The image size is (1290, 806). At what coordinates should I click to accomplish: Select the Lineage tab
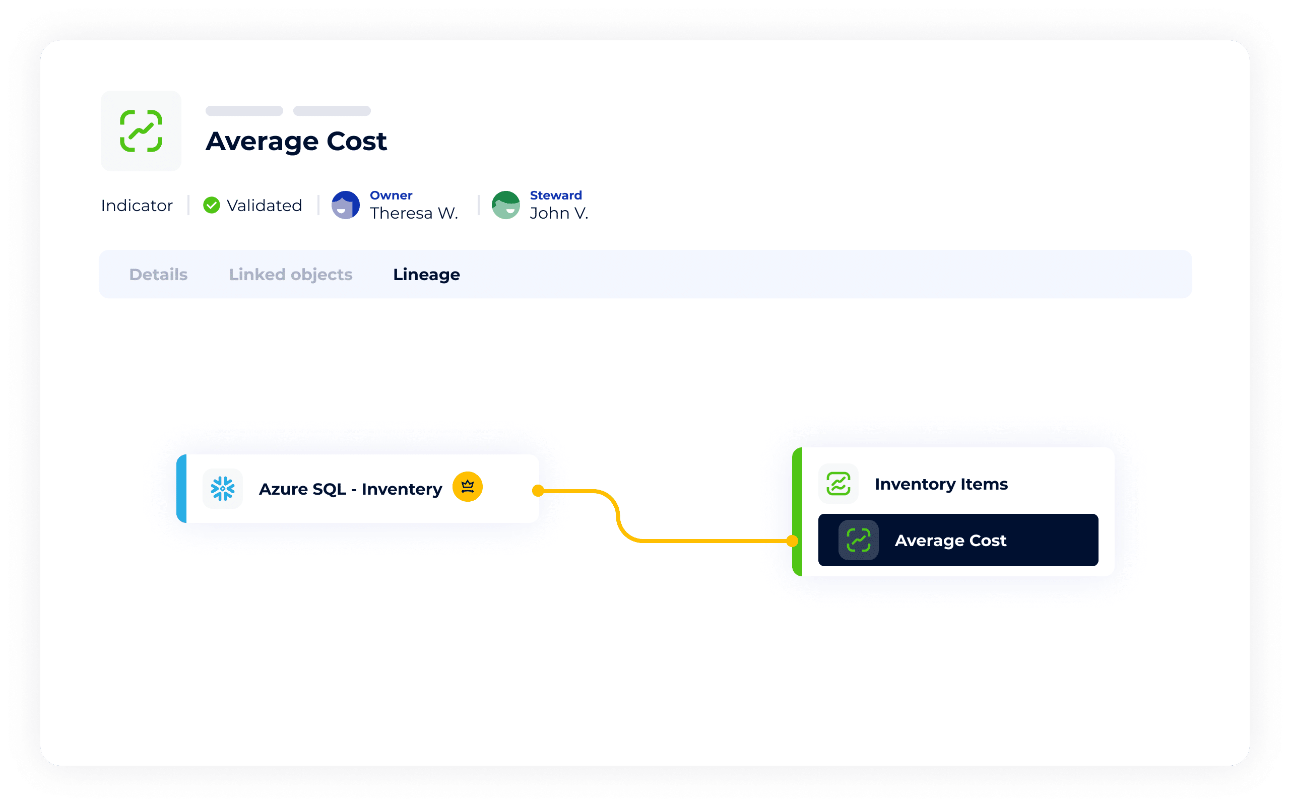click(426, 275)
